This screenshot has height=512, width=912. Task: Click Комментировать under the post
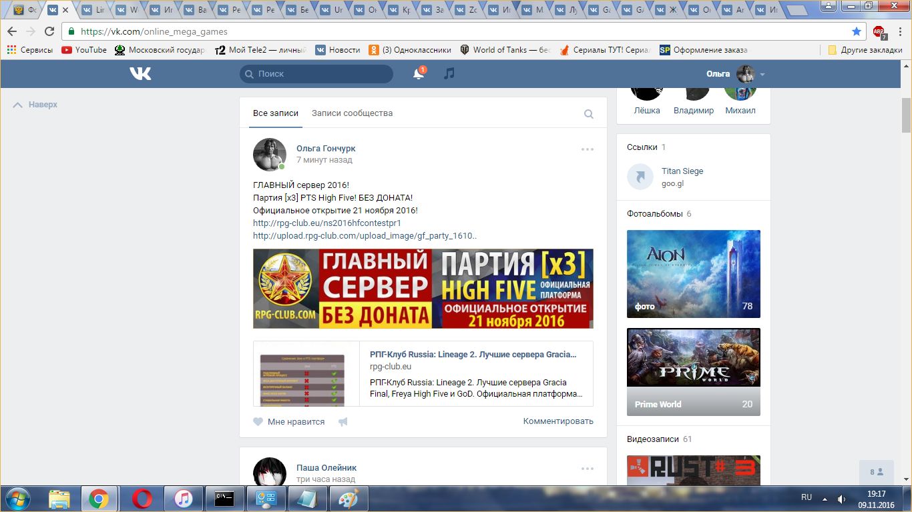(x=557, y=421)
